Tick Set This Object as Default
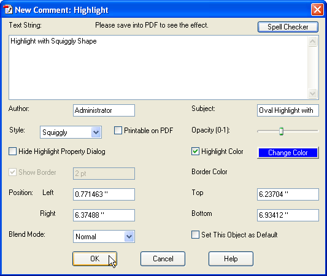 pos(195,234)
